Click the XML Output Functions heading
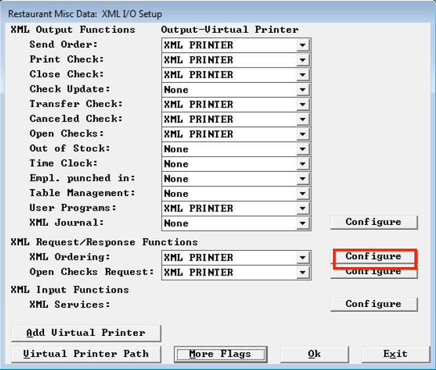 (73, 30)
